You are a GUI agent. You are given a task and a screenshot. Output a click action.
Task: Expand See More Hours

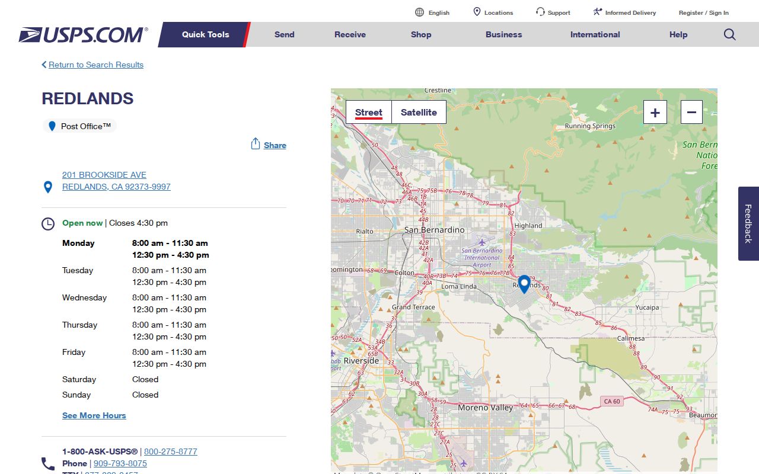tap(94, 415)
